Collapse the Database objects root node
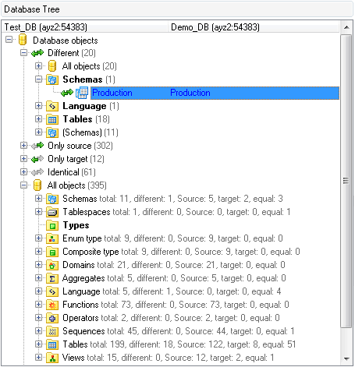 point(9,40)
